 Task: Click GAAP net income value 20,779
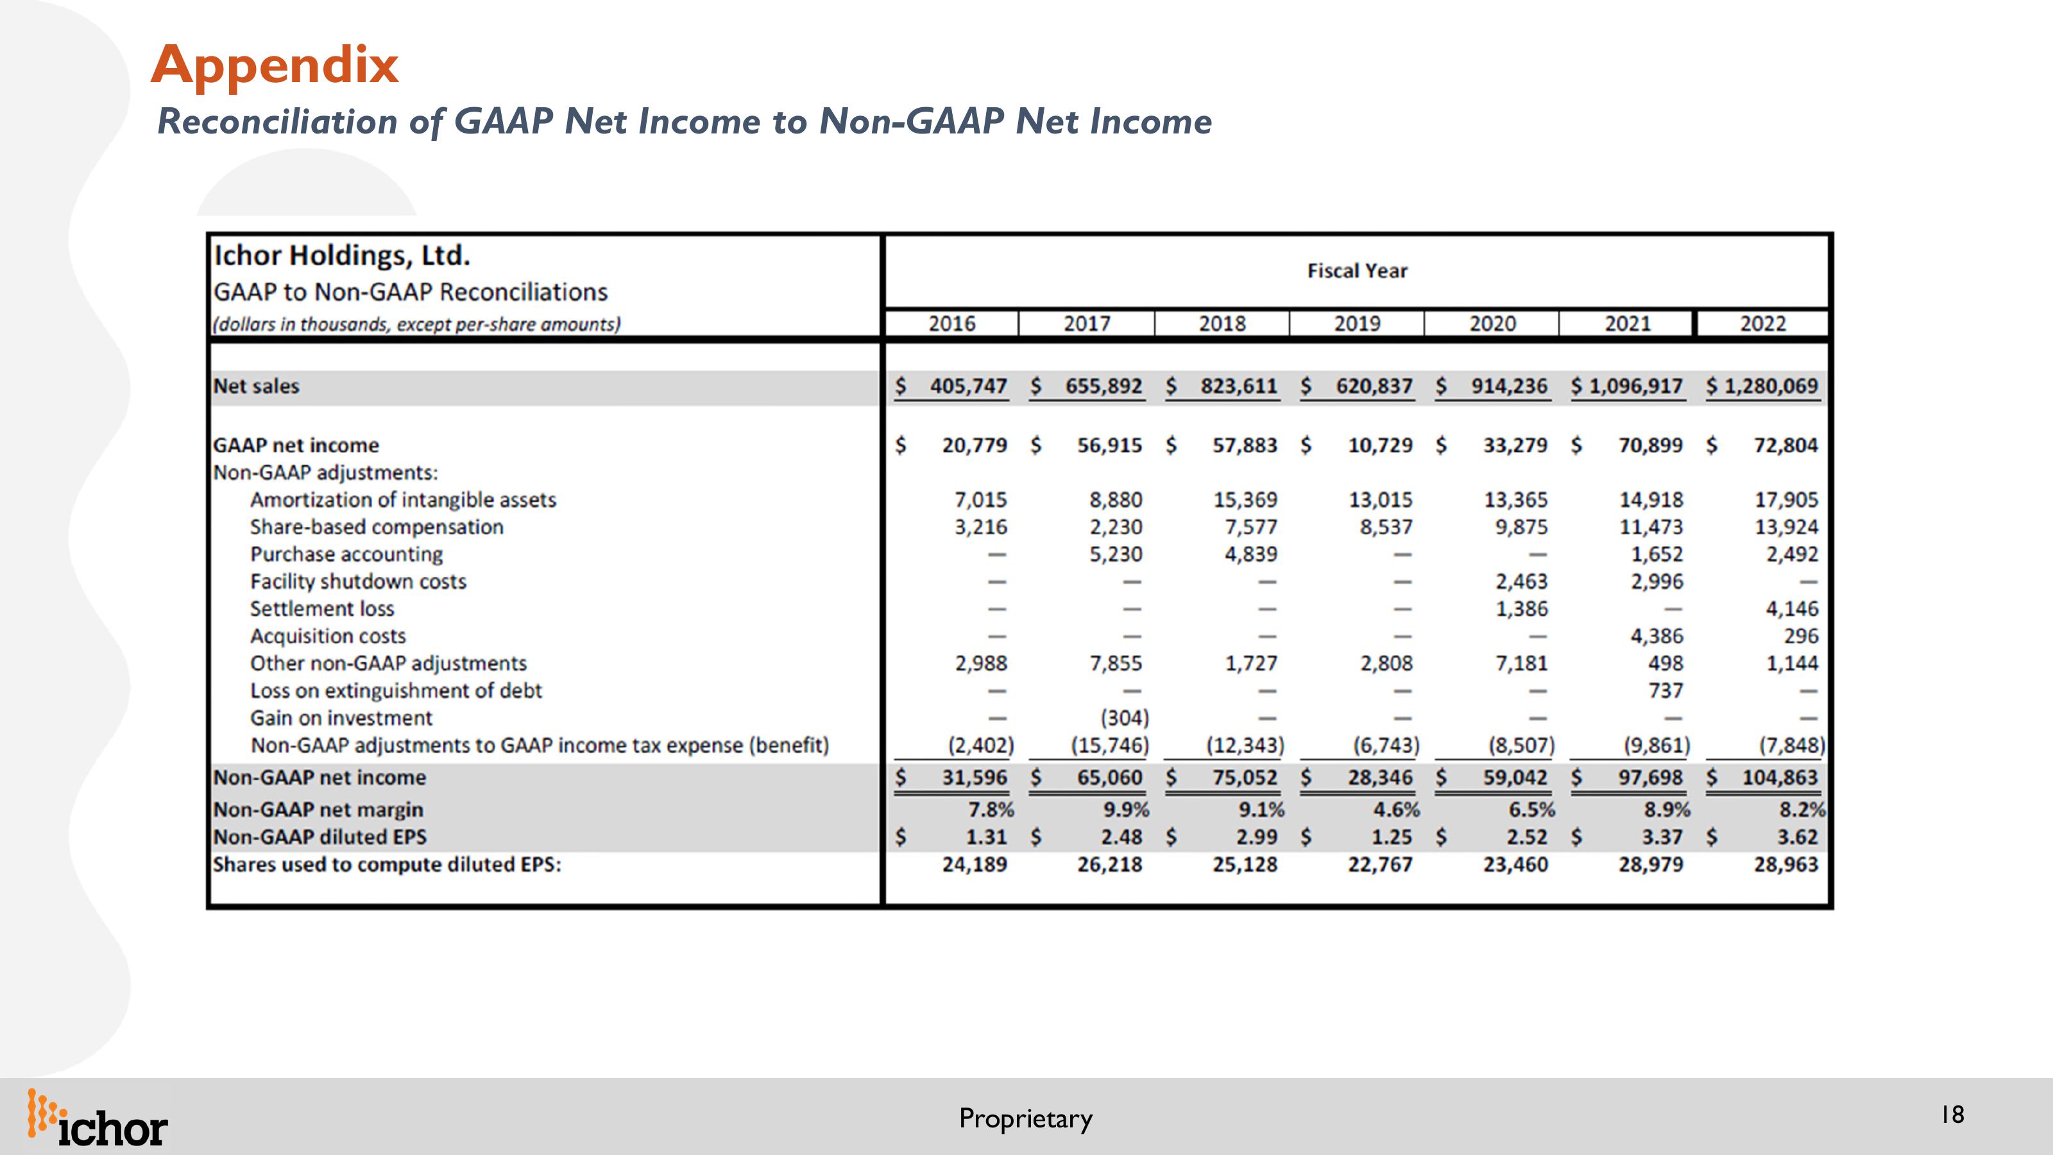tap(975, 445)
